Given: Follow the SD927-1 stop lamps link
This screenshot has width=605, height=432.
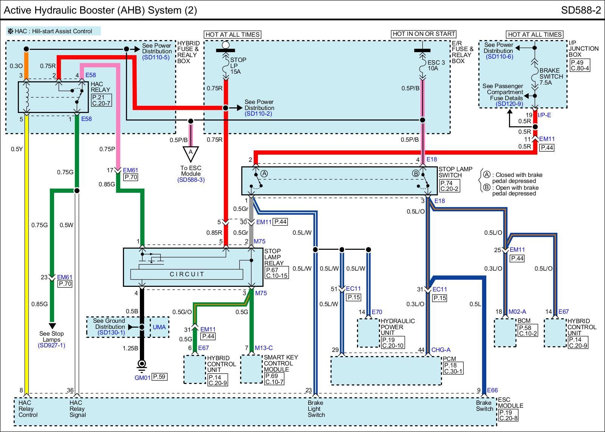Looking at the screenshot, I should [51, 345].
